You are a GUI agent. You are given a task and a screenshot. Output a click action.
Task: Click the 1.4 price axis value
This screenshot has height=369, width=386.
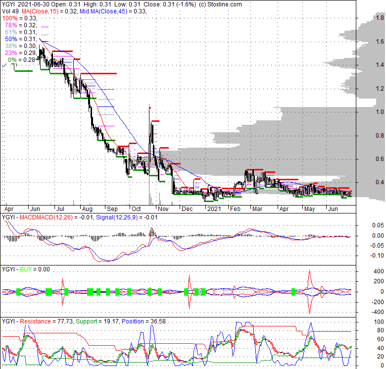[x=380, y=65]
